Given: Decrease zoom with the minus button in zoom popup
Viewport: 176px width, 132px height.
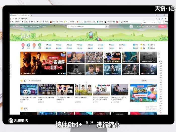Looking at the screenshot, I should tap(152, 22).
